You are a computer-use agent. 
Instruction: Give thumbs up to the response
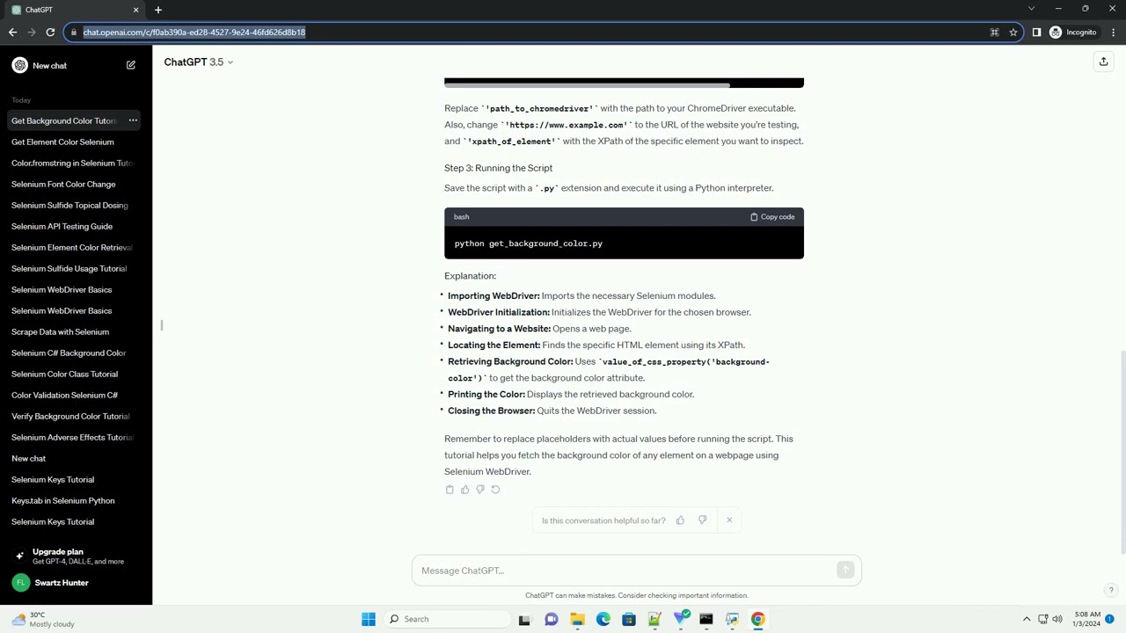464,490
